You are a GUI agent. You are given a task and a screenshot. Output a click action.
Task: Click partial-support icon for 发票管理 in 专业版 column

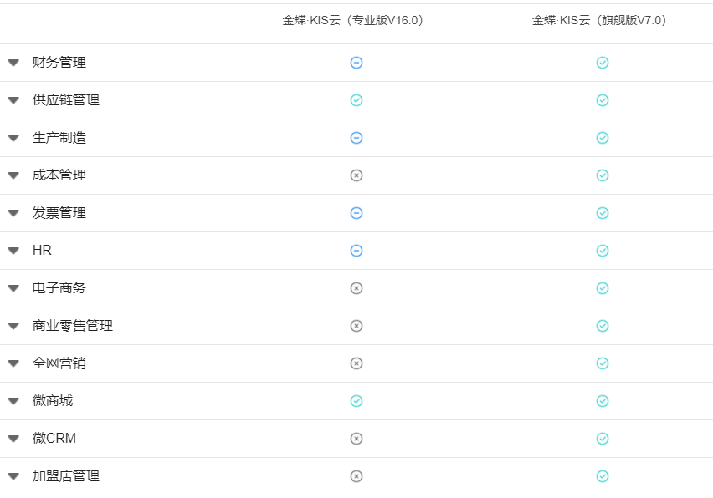click(x=356, y=213)
